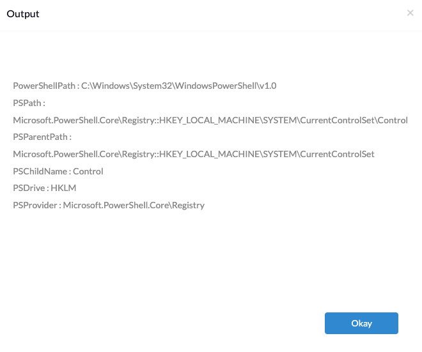The height and width of the screenshot is (352, 422).
Task: Click the PSDrive : HKLM line
Action: pos(44,188)
